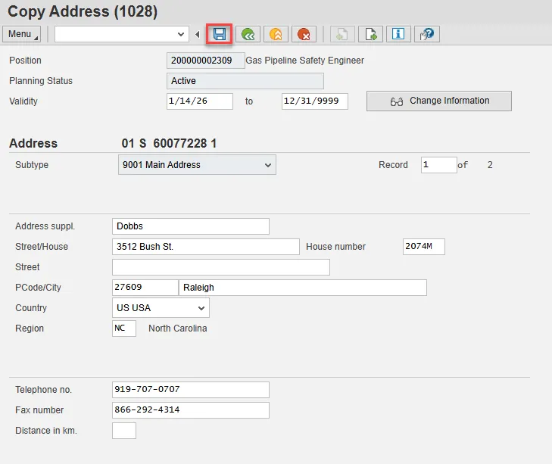Screen dimensions: 552x464
Task: Click the Address suppl. field with Dobbs
Action: (191, 226)
